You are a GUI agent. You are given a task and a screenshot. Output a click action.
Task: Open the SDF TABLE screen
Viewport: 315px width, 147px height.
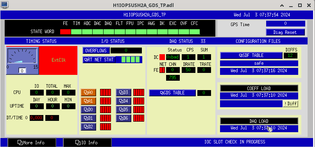pos(251,55)
